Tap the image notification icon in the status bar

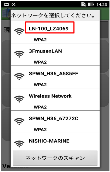(x=6, y=5)
